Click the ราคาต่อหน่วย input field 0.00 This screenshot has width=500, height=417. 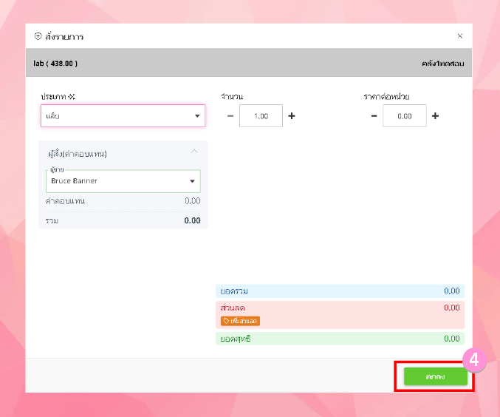click(x=404, y=115)
